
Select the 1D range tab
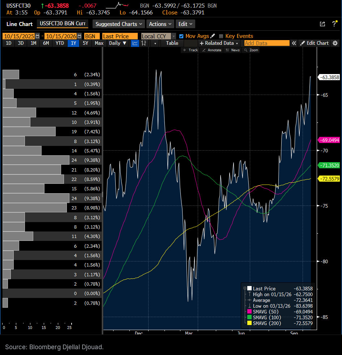pyautogui.click(x=9, y=43)
